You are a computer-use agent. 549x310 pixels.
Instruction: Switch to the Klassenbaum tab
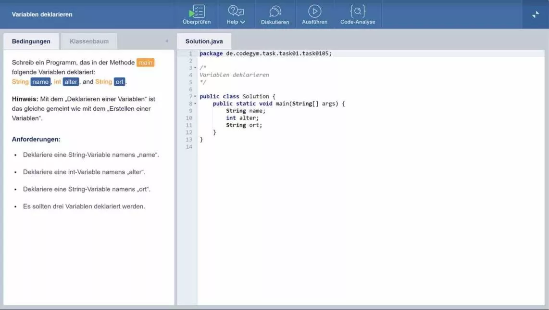click(x=89, y=41)
